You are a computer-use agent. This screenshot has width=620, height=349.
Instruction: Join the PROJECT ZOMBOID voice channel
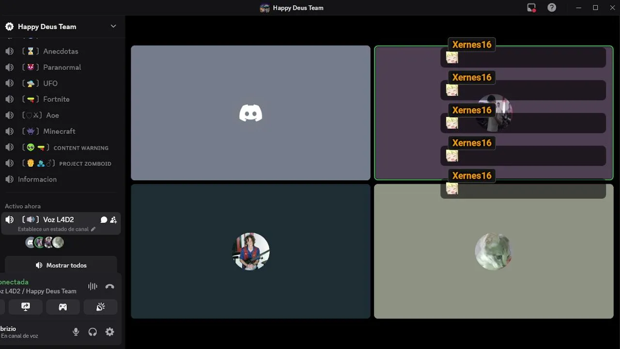(x=61, y=163)
